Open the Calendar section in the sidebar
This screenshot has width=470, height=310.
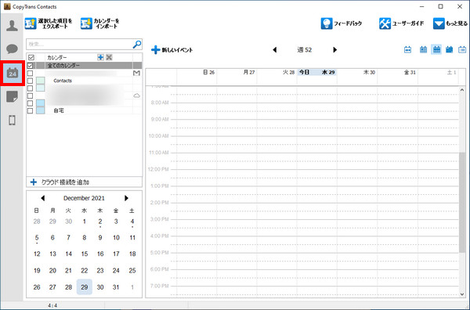13,73
